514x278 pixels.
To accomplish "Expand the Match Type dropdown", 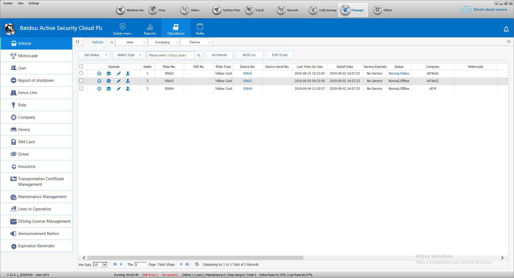I will tap(128, 55).
